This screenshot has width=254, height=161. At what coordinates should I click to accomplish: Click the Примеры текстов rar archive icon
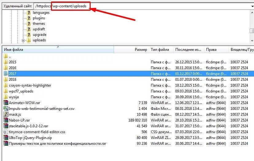[x=6, y=143]
